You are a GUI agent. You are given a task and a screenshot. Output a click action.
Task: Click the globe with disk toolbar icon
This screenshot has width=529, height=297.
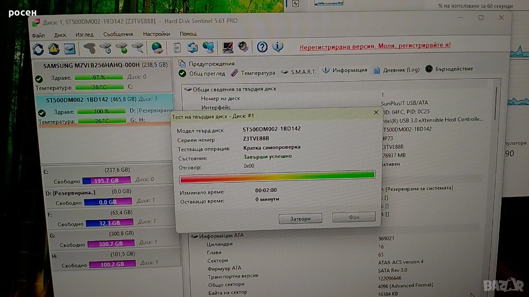tap(157, 47)
